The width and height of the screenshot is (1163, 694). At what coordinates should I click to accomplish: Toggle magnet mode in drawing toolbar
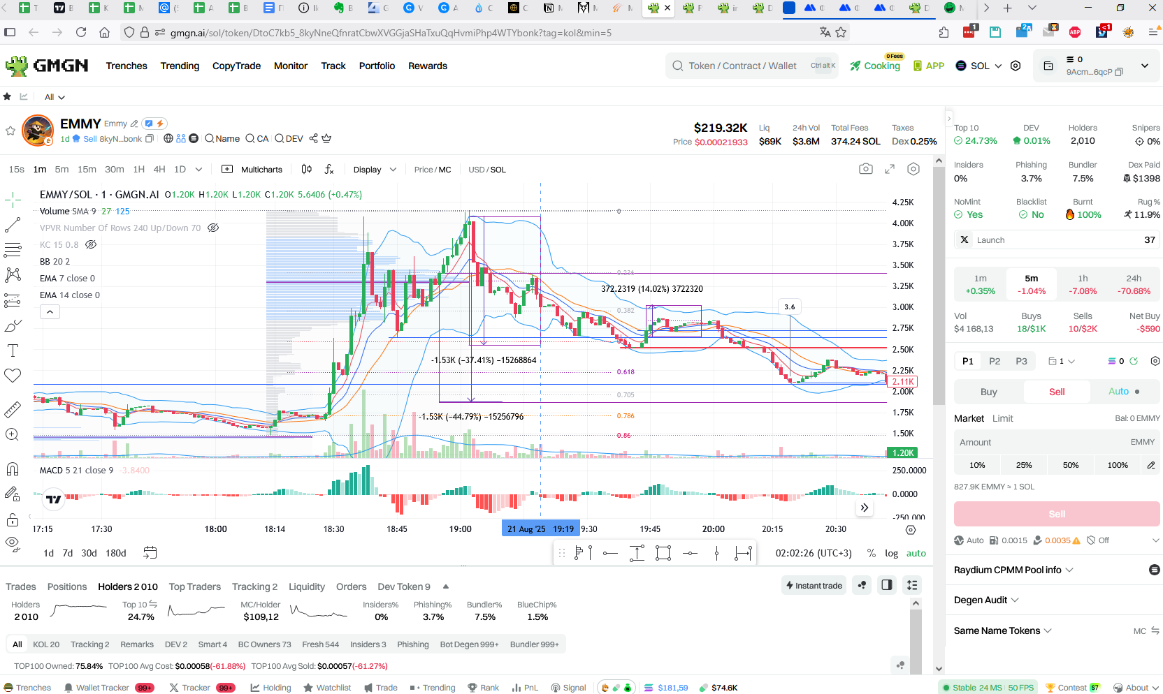[13, 469]
